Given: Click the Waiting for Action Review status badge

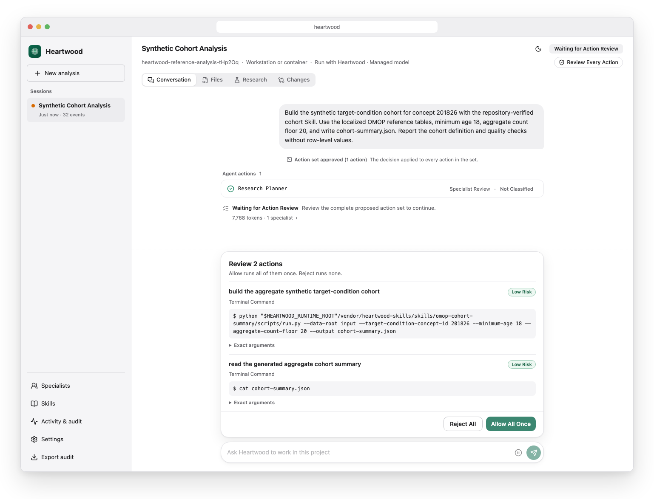Looking at the screenshot, I should [x=586, y=49].
